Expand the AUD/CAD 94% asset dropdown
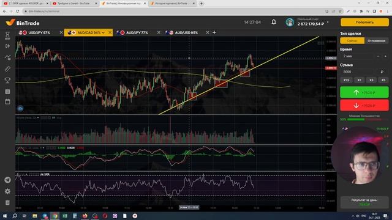392x220 pixels. (104, 32)
